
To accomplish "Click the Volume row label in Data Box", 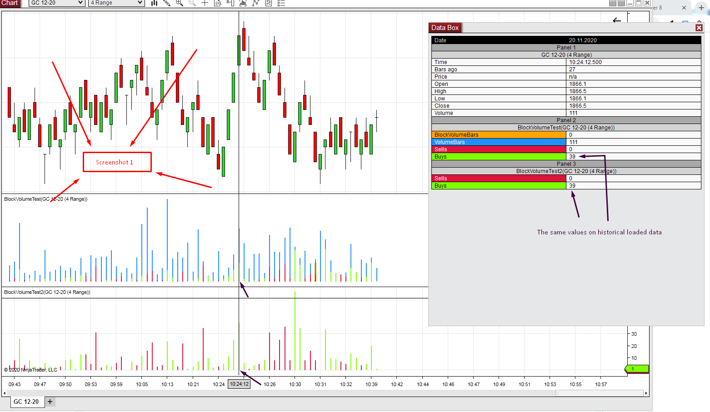I will [x=444, y=113].
